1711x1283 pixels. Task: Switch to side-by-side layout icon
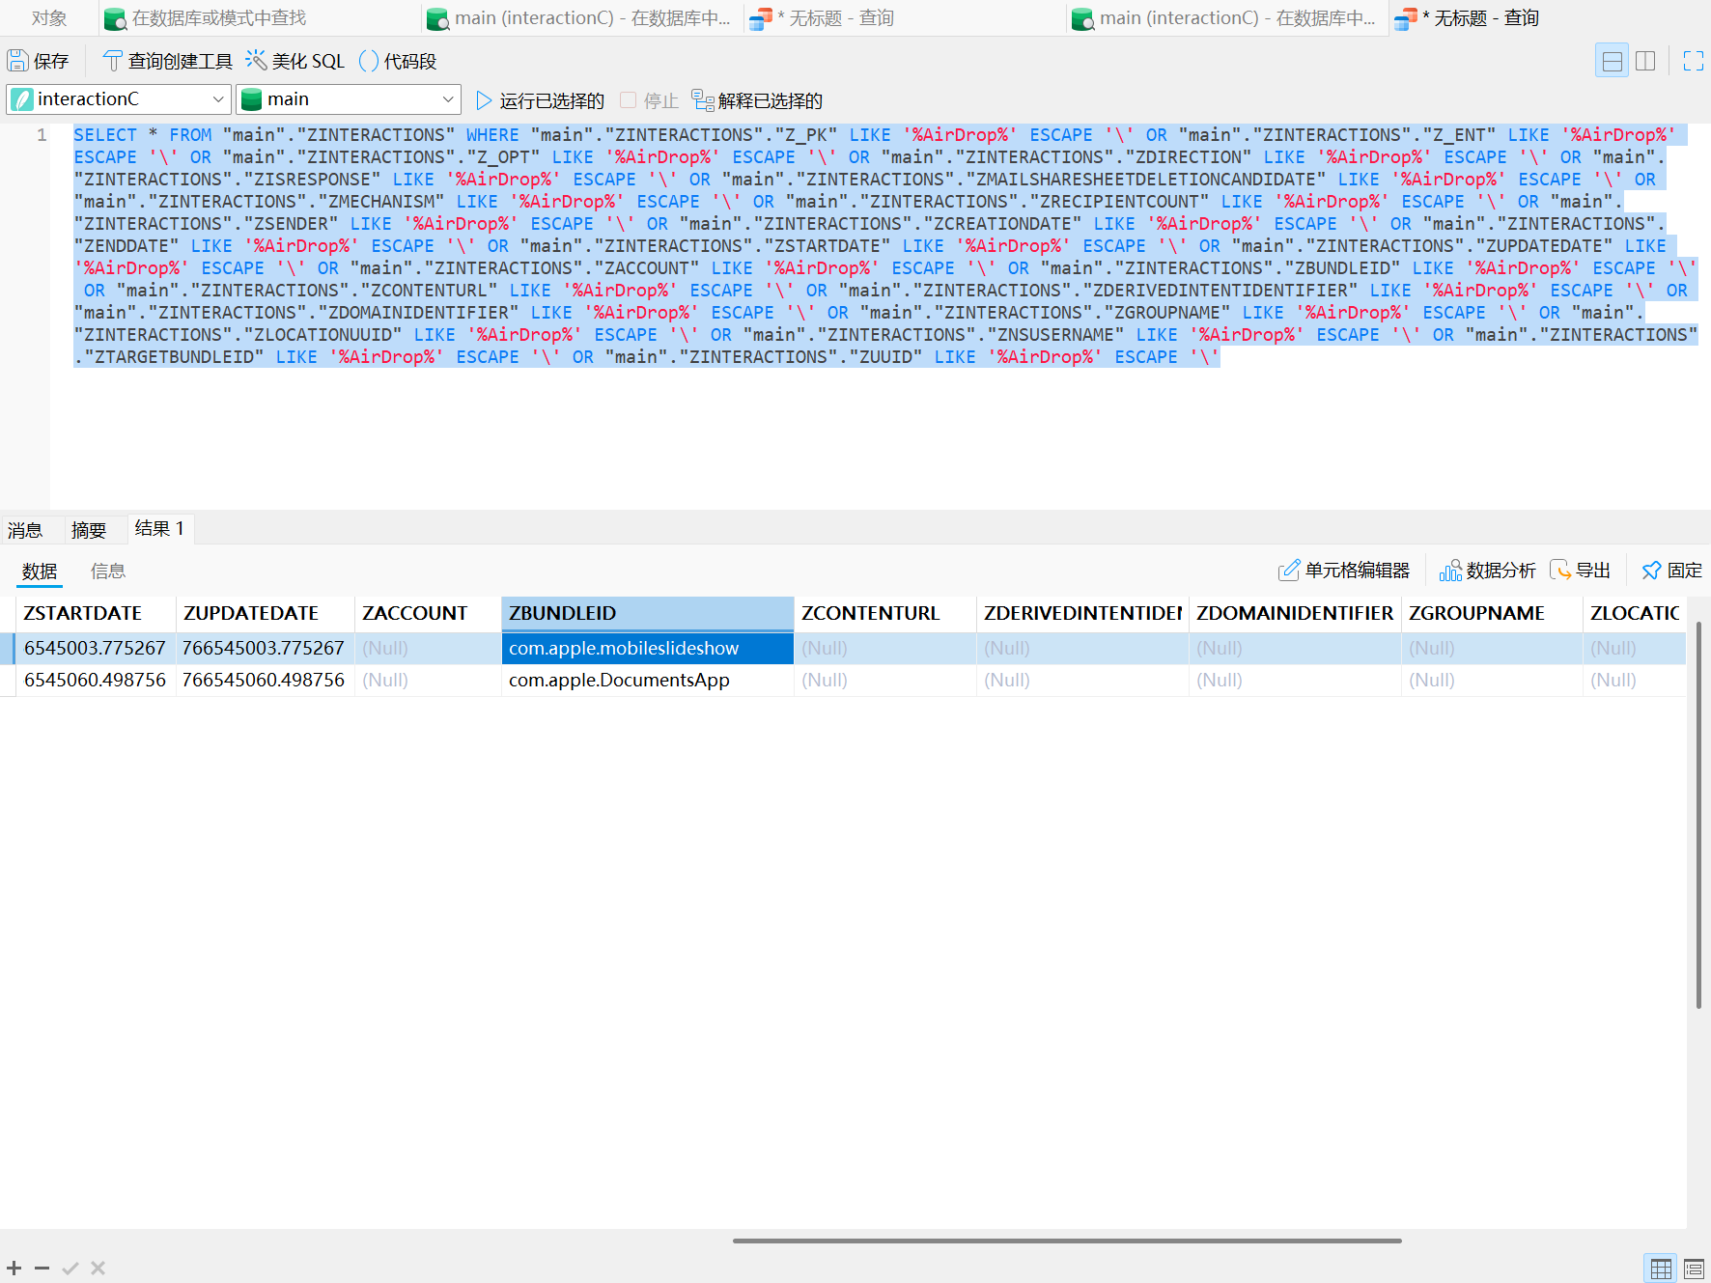click(x=1645, y=61)
